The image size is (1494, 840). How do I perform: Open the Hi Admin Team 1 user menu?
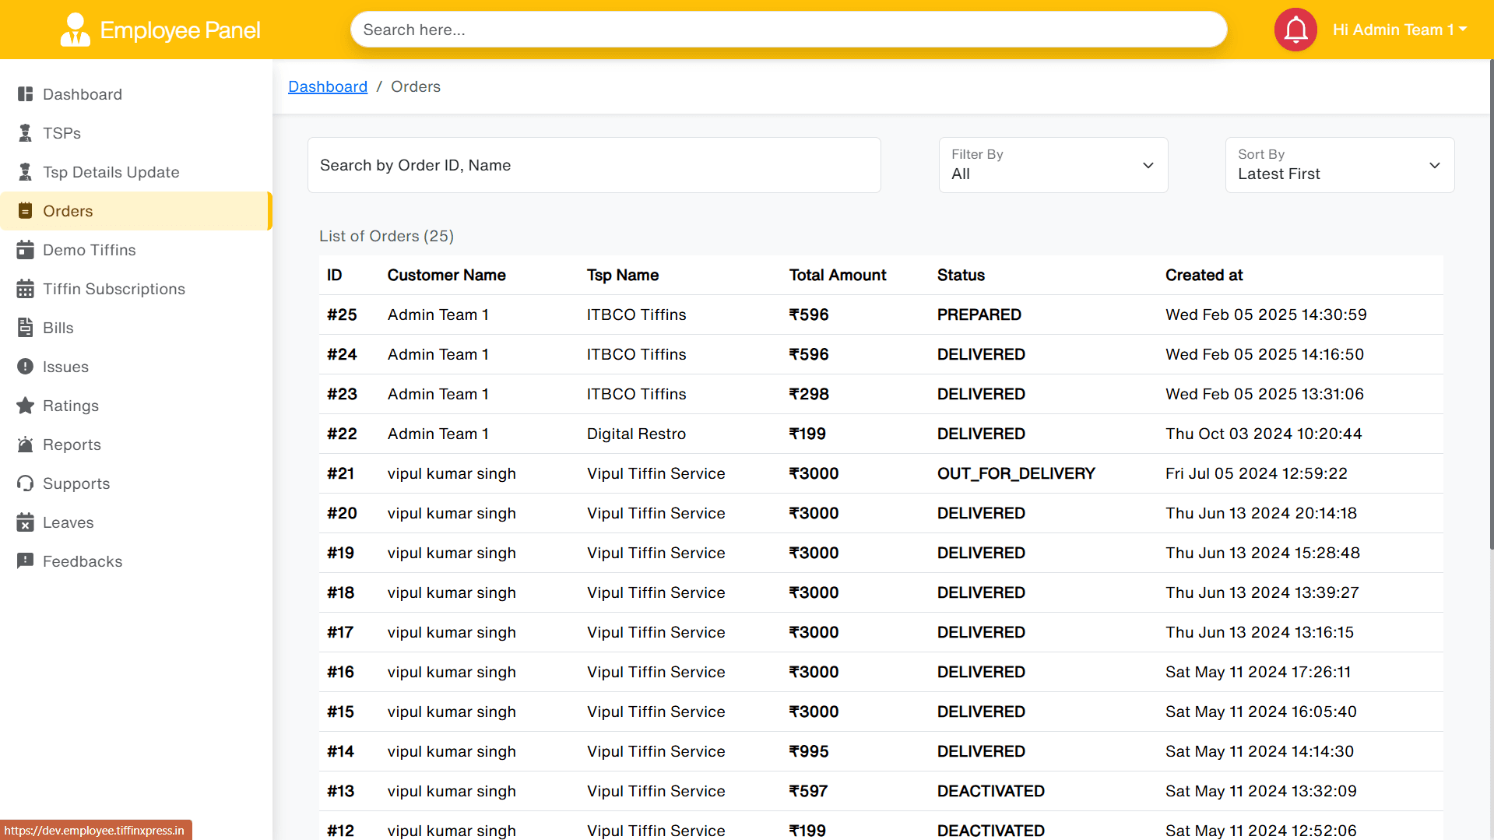coord(1399,30)
